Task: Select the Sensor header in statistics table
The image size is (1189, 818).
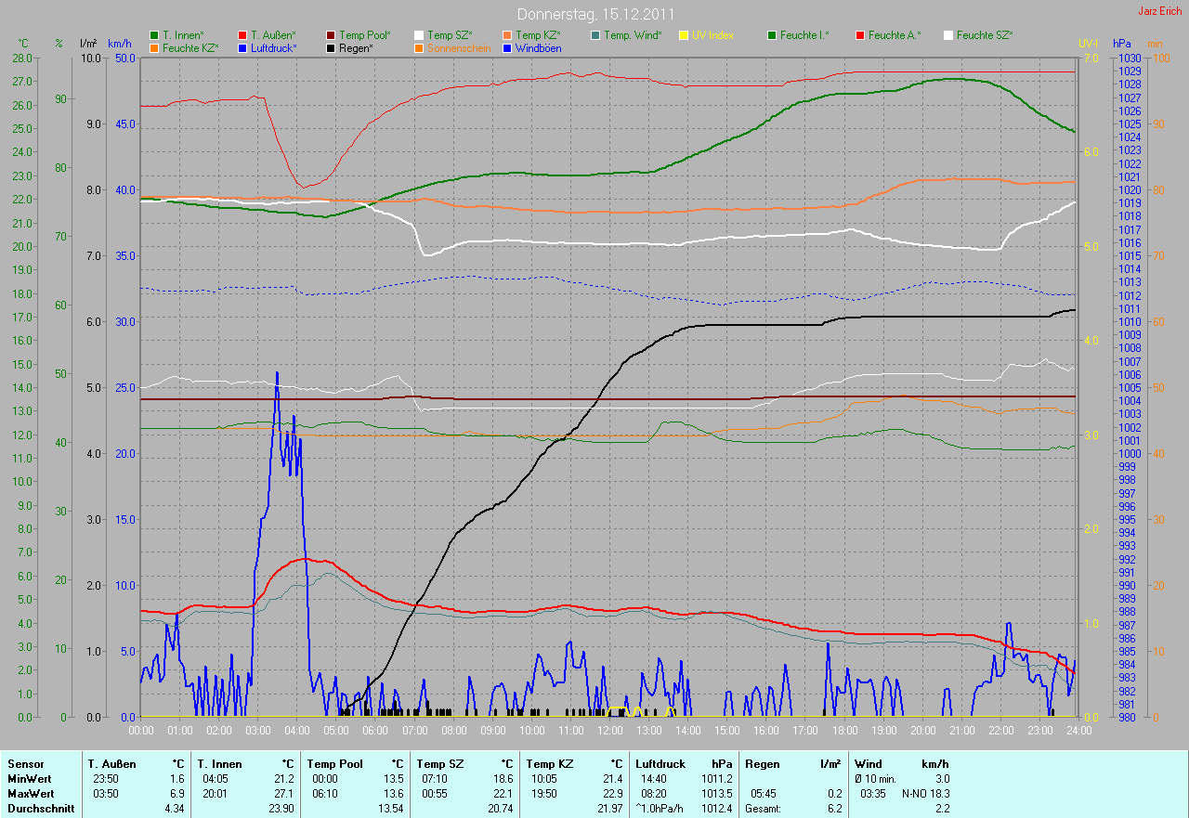Action: pos(24,763)
